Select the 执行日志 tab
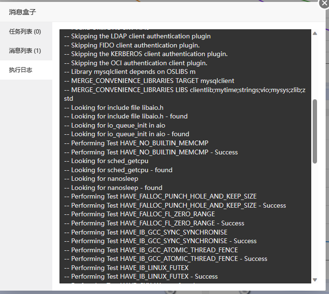This screenshot has width=329, height=294. click(26, 70)
